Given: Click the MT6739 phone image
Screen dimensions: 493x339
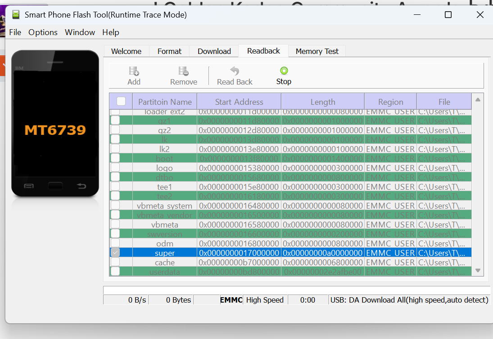Looking at the screenshot, I should (55, 123).
